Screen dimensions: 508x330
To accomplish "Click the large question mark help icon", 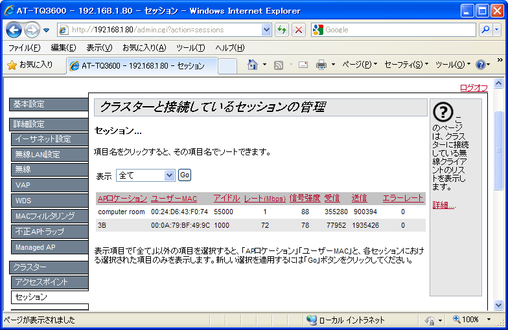I will (443, 112).
